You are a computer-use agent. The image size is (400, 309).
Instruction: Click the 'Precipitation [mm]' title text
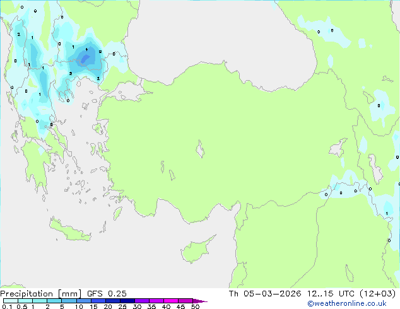40,294
